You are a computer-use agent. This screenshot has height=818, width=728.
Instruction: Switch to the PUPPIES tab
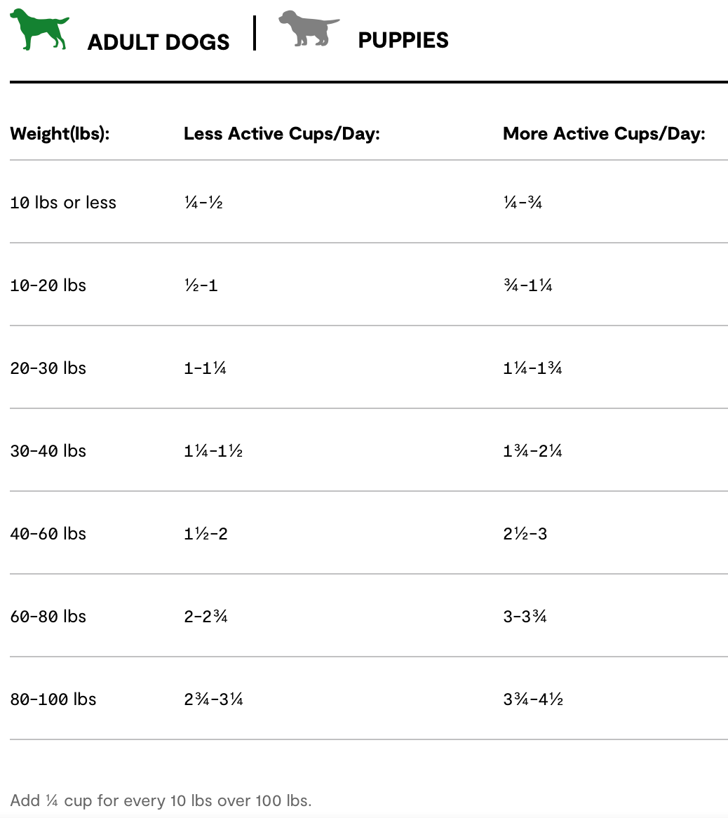click(403, 40)
